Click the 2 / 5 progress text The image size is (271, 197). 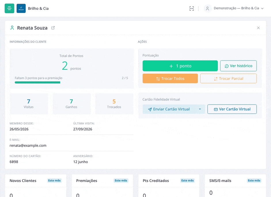125,78
